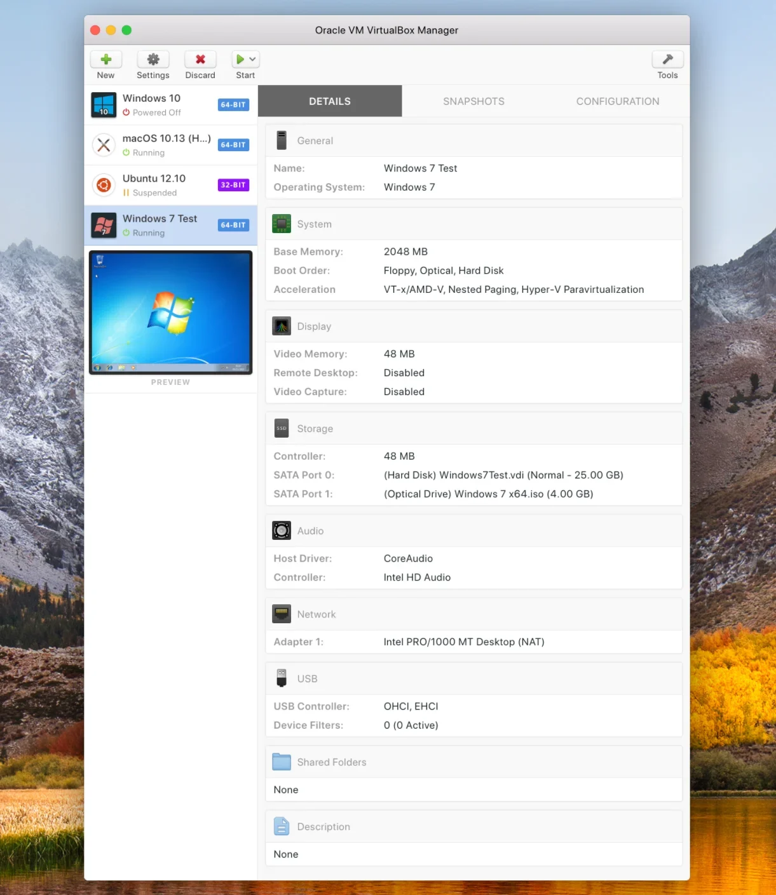776x895 pixels.
Task: Click the New VM plus icon
Action: [x=106, y=59]
